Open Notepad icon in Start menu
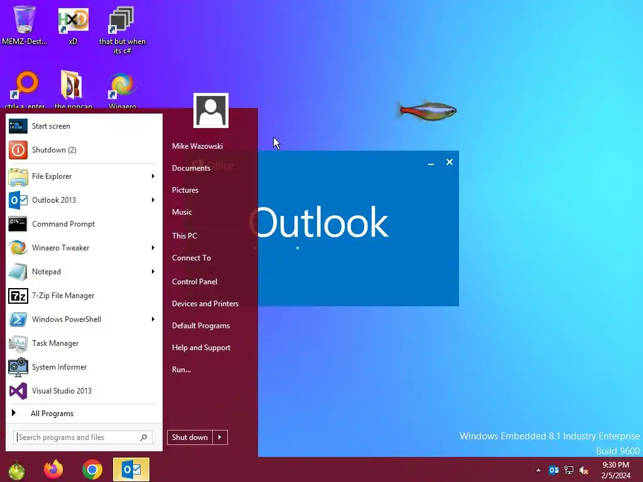The height and width of the screenshot is (482, 643). coord(18,271)
